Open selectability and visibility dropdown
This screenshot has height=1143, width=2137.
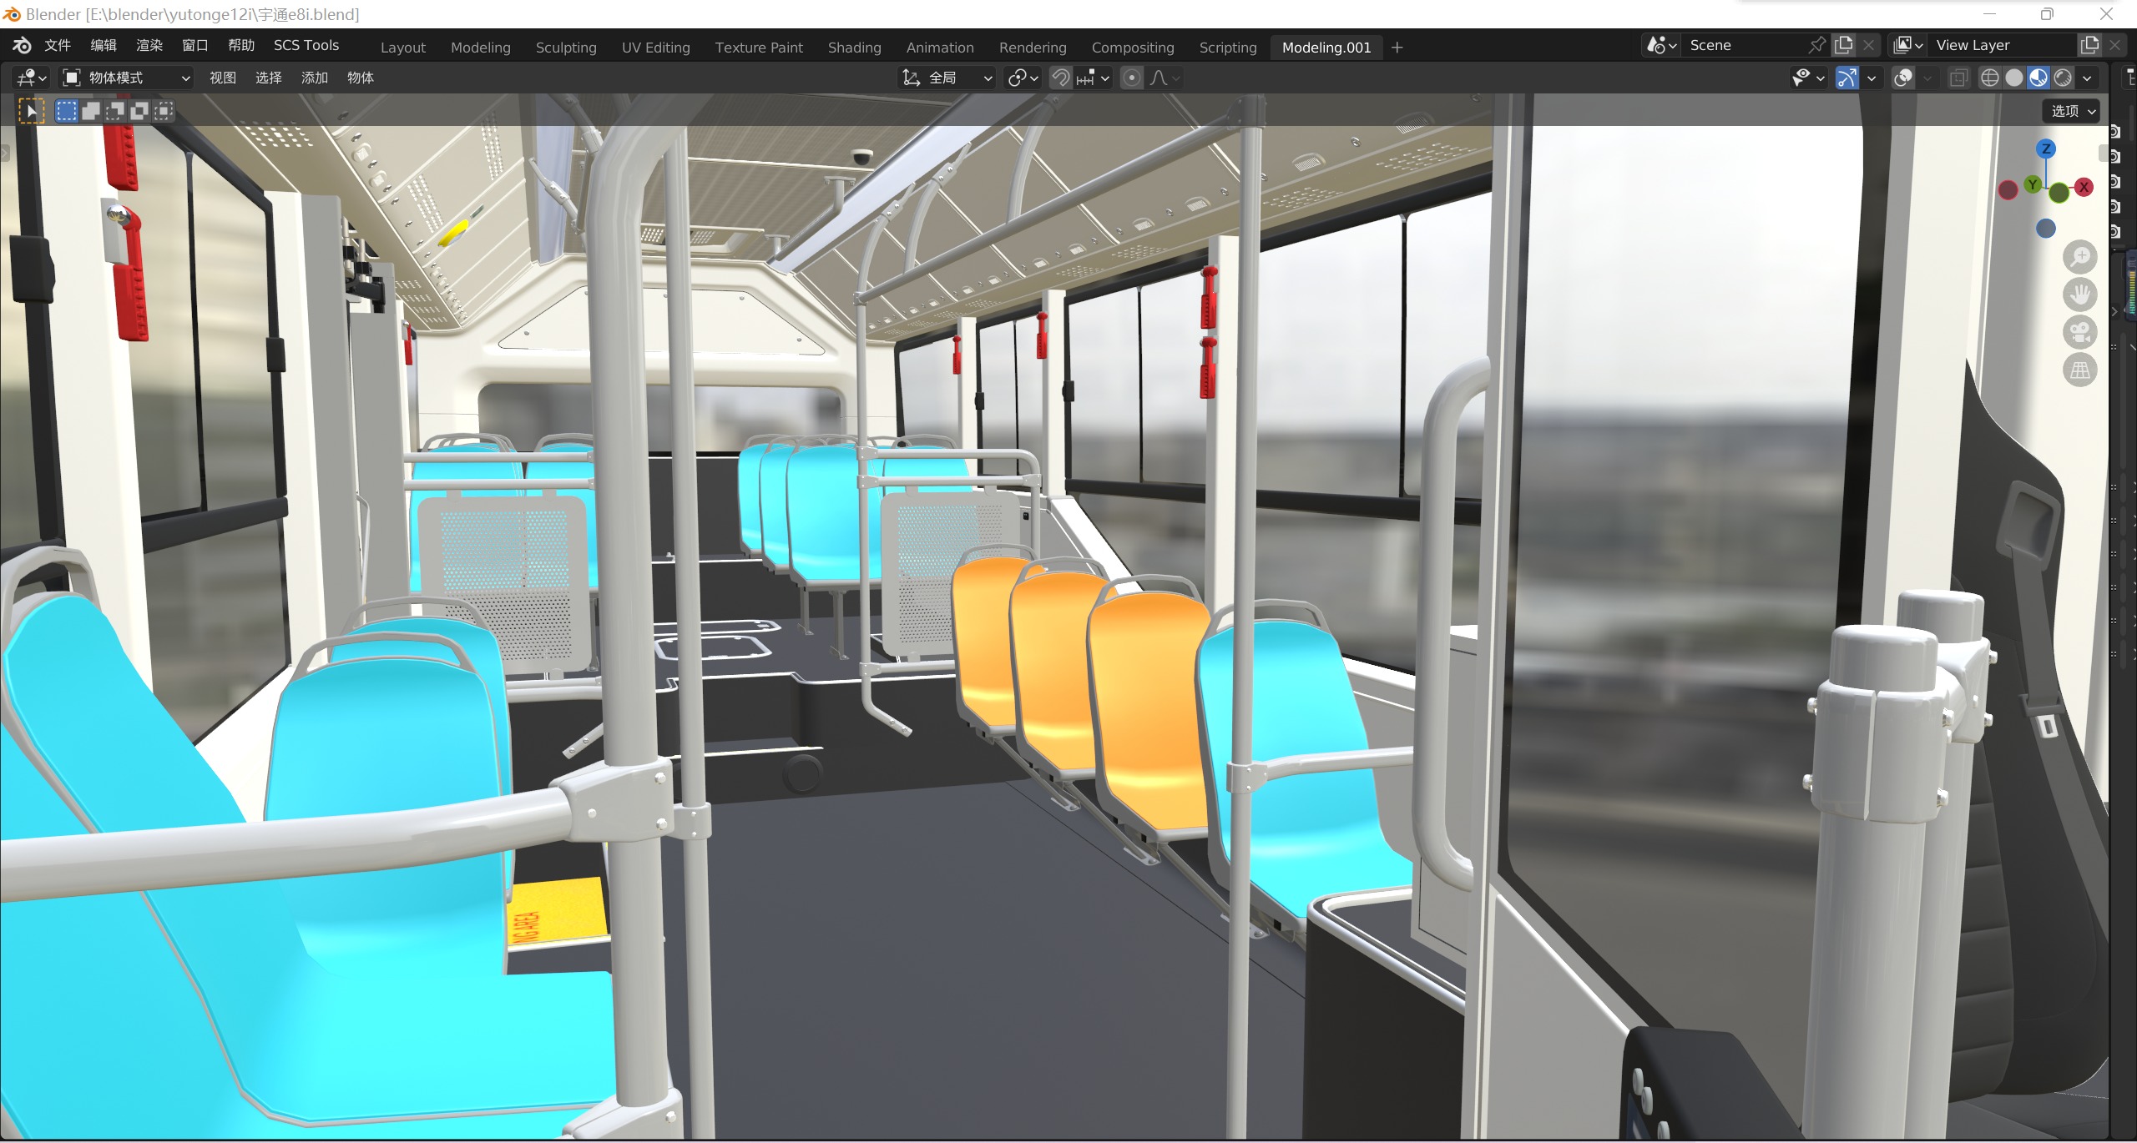pos(1808,78)
